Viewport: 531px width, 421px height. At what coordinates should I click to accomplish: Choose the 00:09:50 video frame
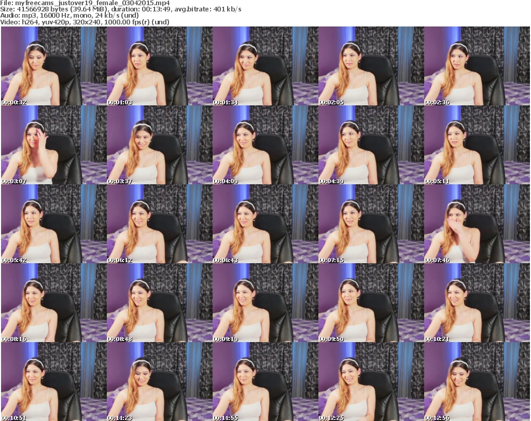pyautogui.click(x=371, y=303)
